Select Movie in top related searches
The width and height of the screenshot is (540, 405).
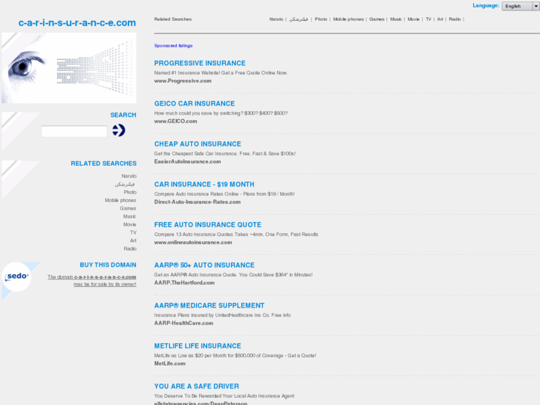(x=413, y=19)
